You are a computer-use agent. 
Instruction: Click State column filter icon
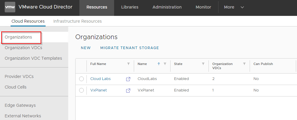click(203, 64)
